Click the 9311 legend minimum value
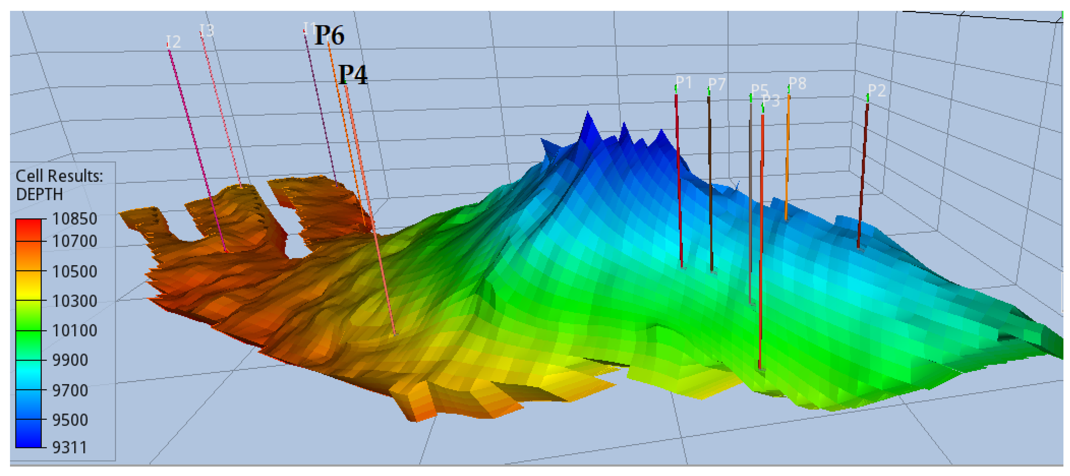1070x476 pixels. click(x=69, y=447)
